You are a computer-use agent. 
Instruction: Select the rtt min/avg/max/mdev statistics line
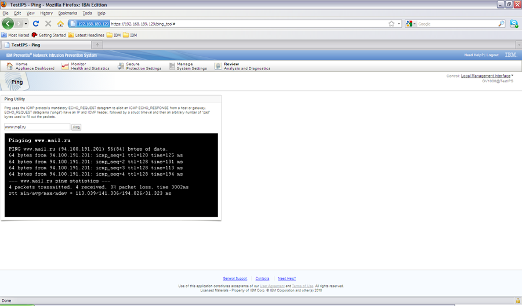coord(90,193)
